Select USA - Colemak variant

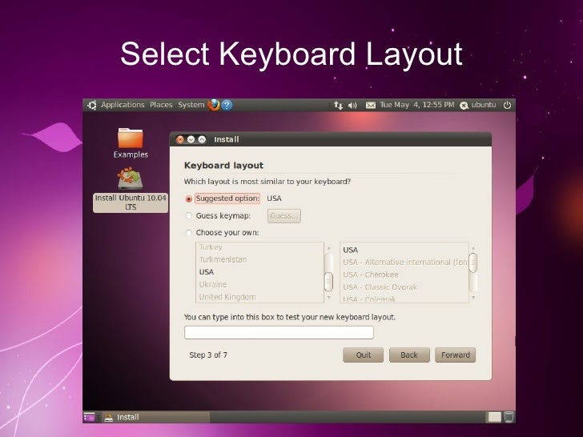pyautogui.click(x=404, y=299)
